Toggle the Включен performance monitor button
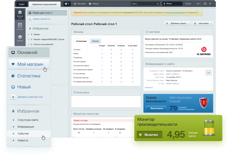 pos(150,135)
